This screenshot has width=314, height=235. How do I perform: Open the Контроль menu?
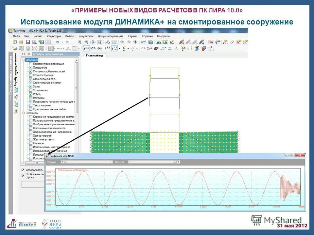point(164,36)
